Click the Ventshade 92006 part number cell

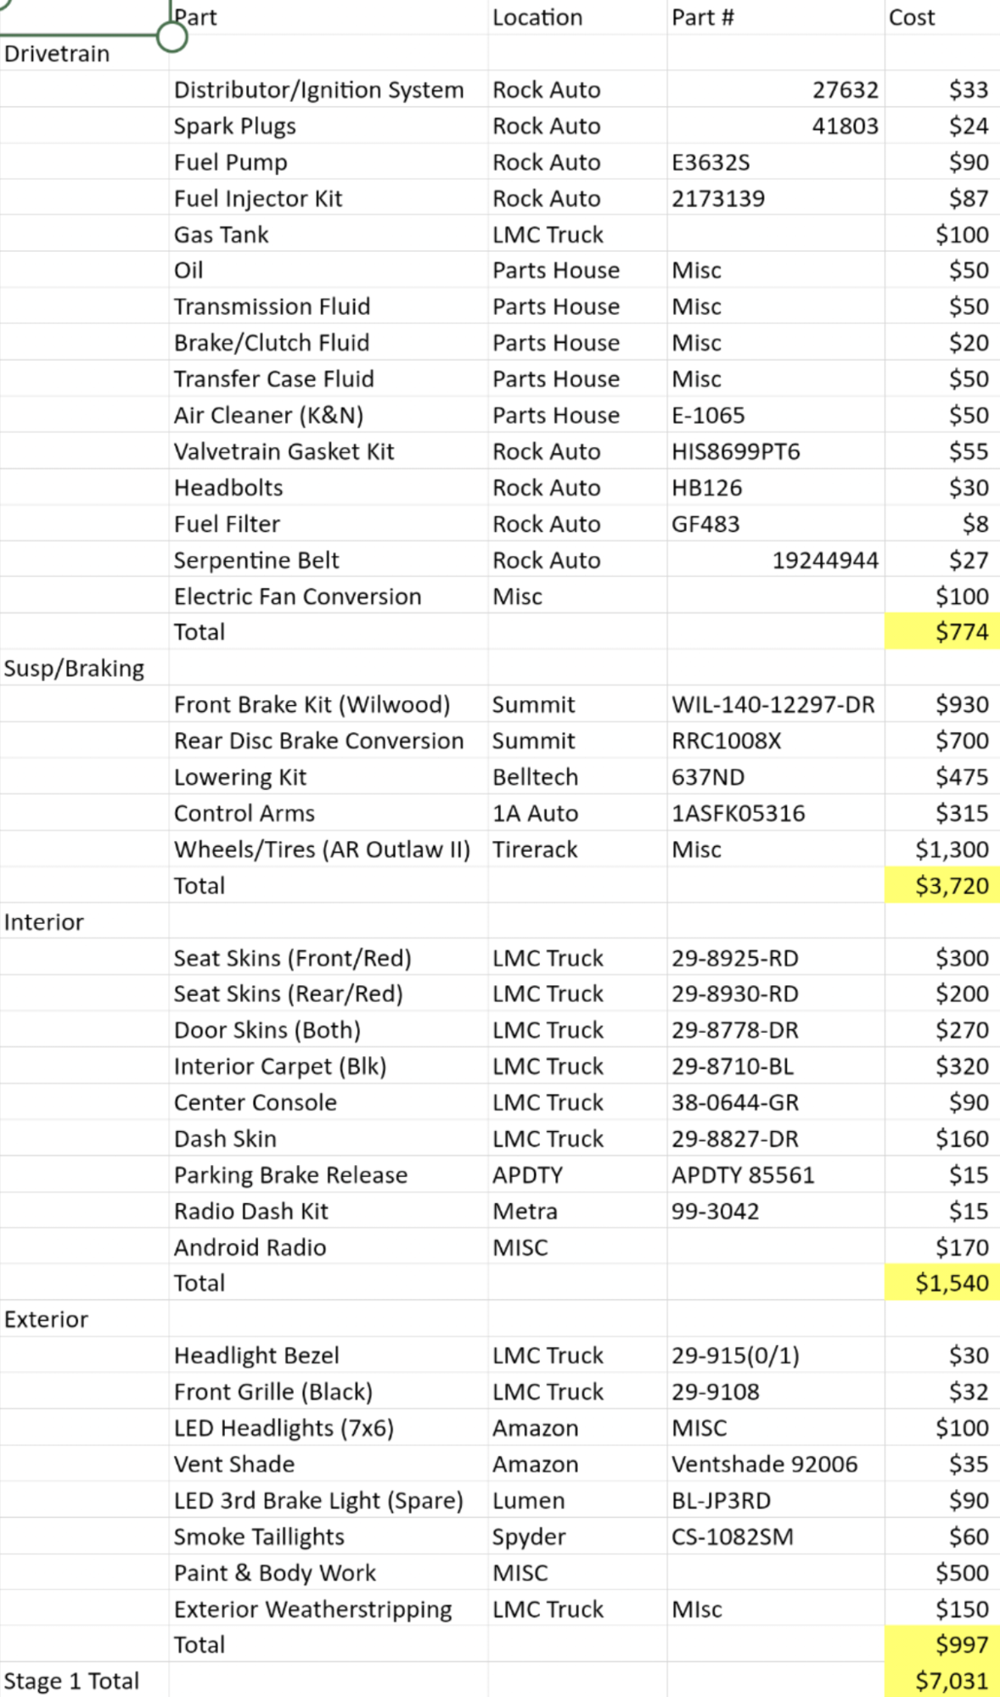point(764,1465)
